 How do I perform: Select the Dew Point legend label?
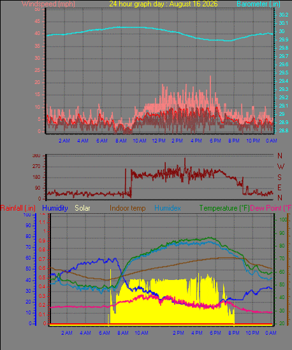click(x=271, y=208)
